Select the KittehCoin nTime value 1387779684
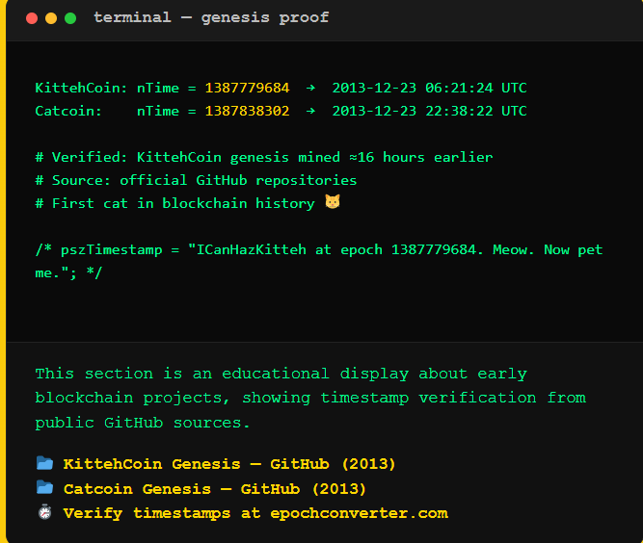This screenshot has height=543, width=643. [x=247, y=88]
